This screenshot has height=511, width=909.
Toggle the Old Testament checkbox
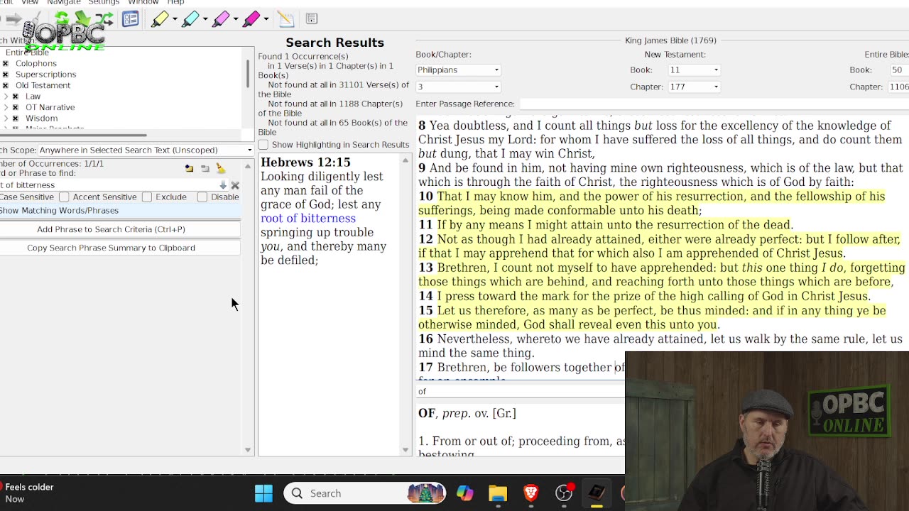(x=6, y=86)
